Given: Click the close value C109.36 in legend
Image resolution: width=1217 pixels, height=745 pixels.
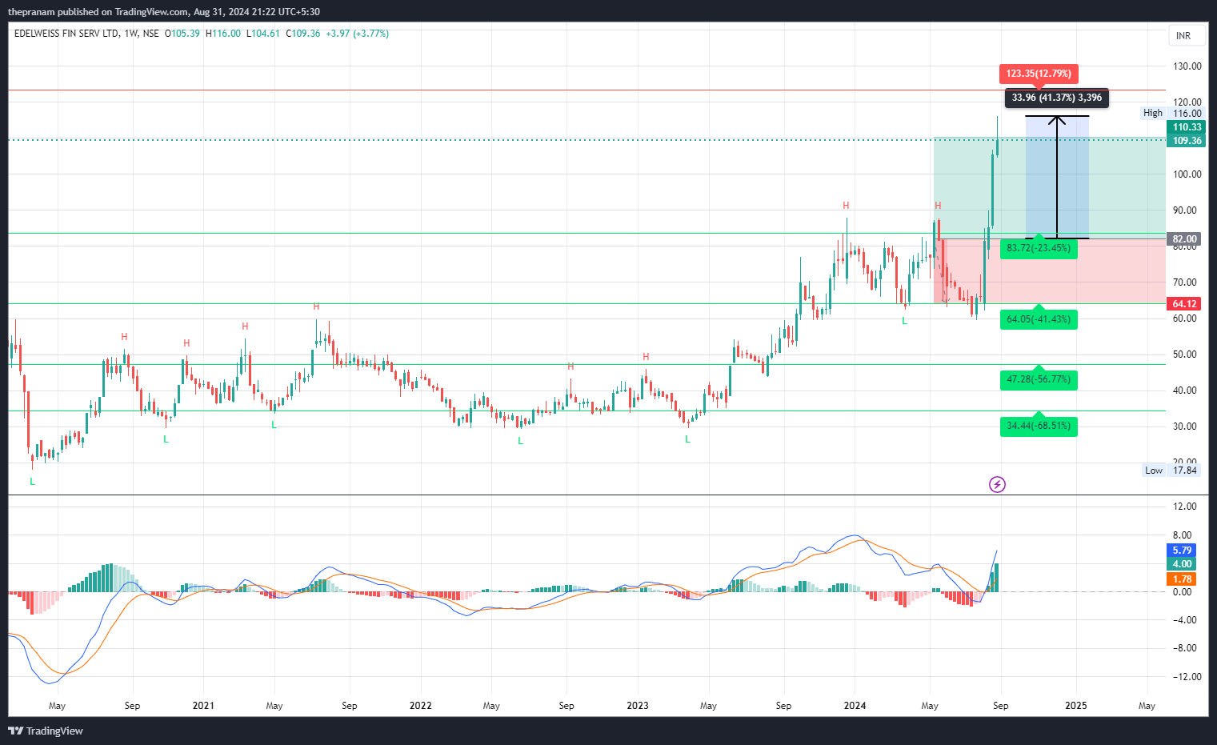Looking at the screenshot, I should coord(303,34).
